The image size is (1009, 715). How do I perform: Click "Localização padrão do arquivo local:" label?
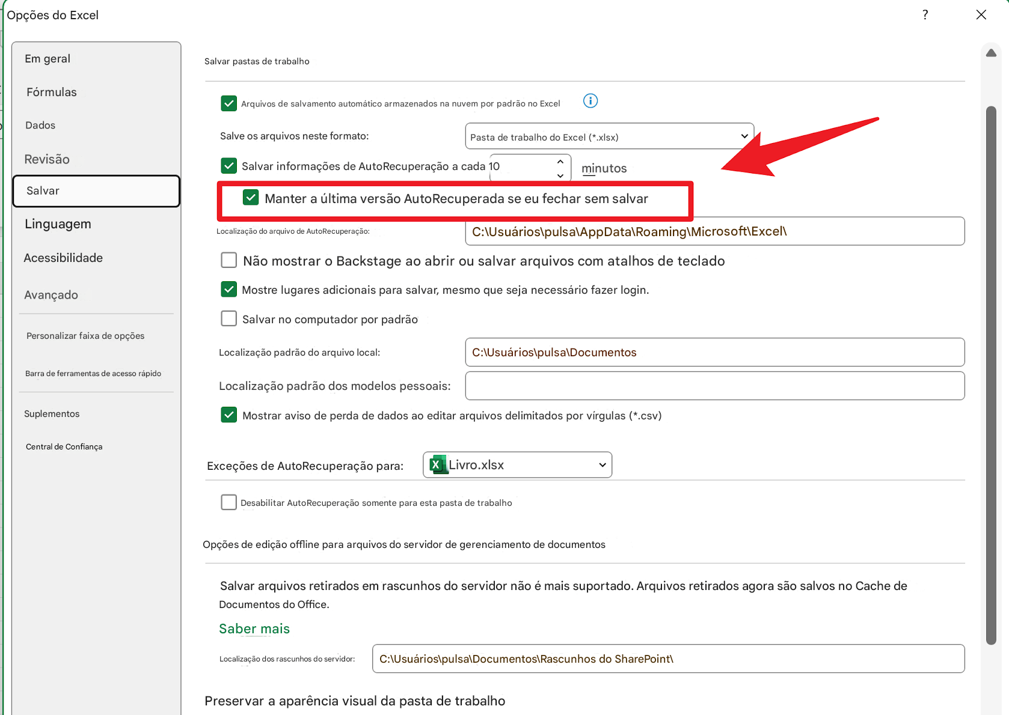[299, 353]
